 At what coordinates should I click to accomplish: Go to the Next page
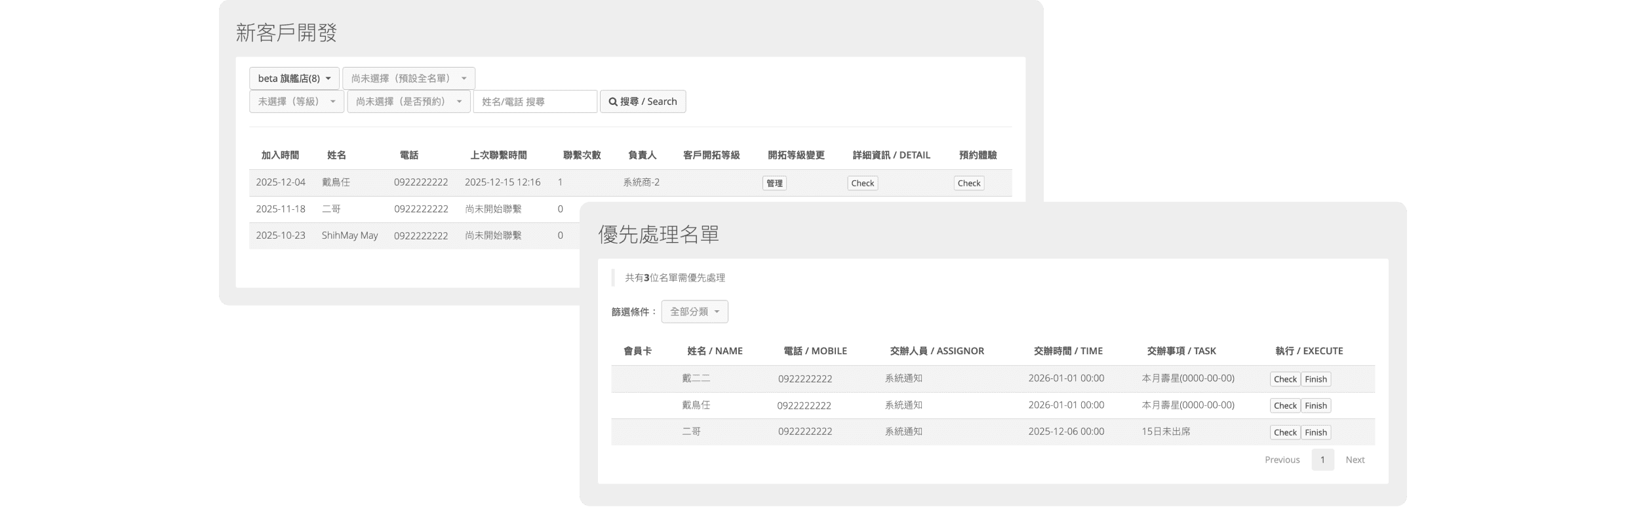coord(1355,460)
